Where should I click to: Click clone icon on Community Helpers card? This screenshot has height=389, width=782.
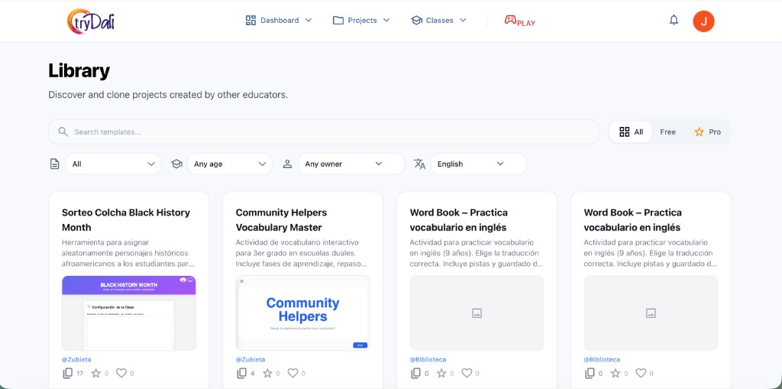point(242,373)
